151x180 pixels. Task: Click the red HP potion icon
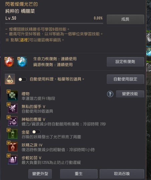(9, 62)
